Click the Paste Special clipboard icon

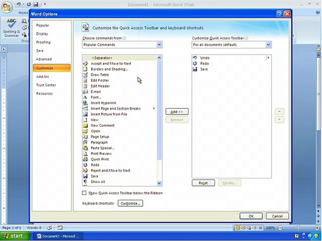pos(85,148)
